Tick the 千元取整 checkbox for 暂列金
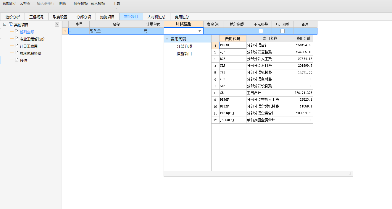 tap(261, 31)
